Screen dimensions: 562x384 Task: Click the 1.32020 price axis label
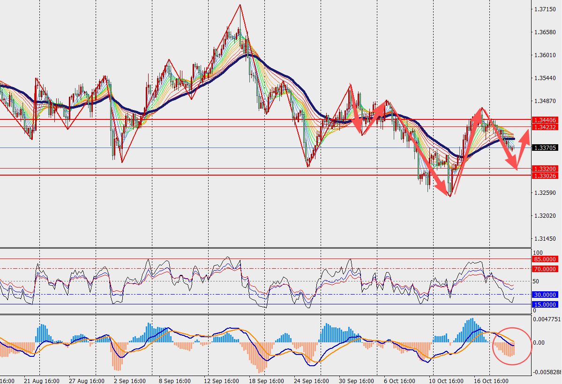tap(545, 216)
